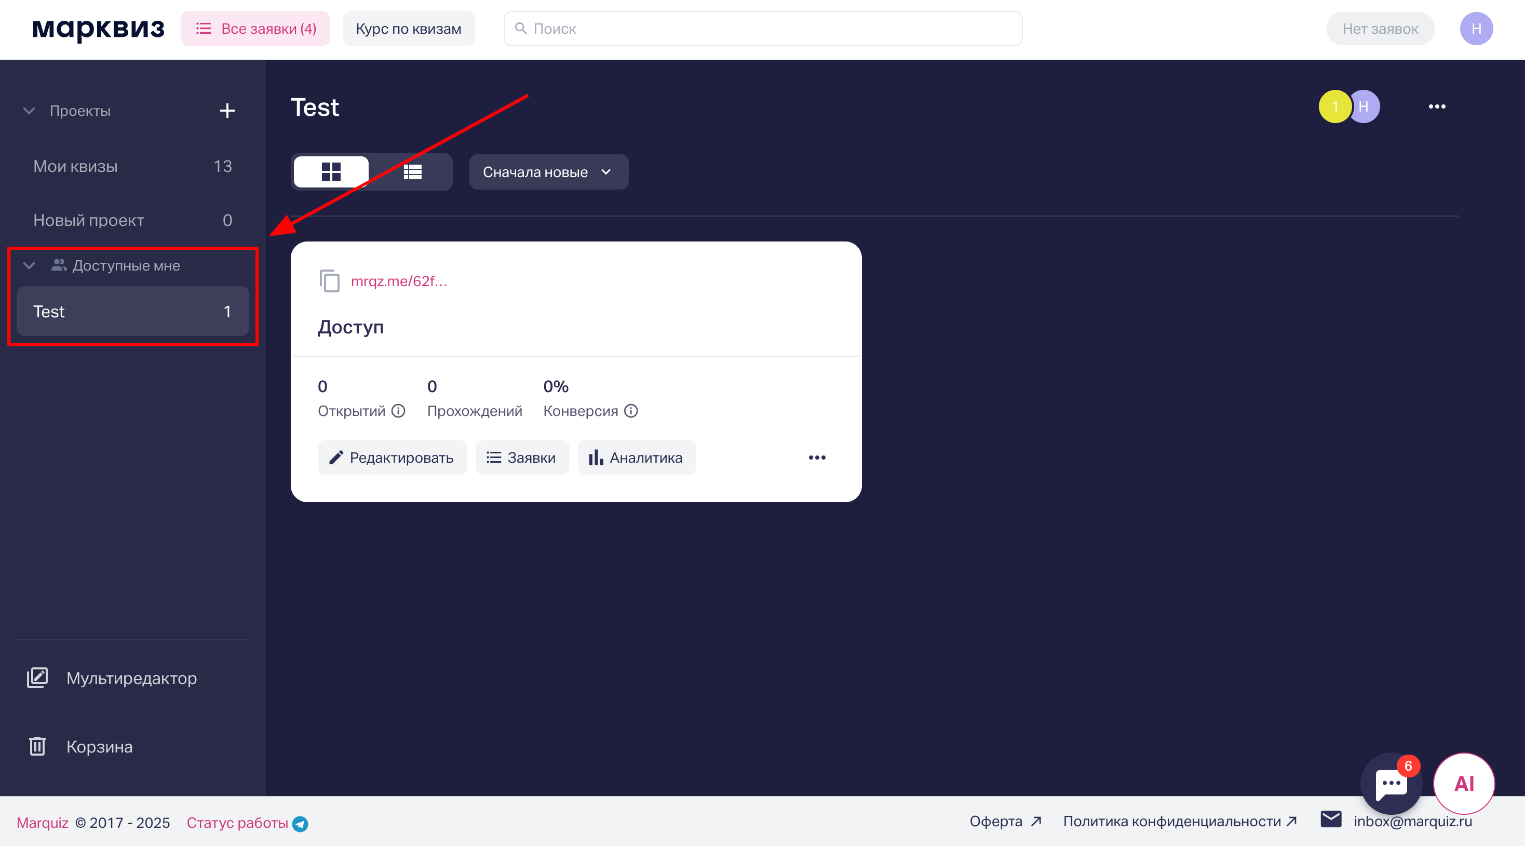Click the info icon next to Конверсия
This screenshot has width=1525, height=846.
coord(631,411)
